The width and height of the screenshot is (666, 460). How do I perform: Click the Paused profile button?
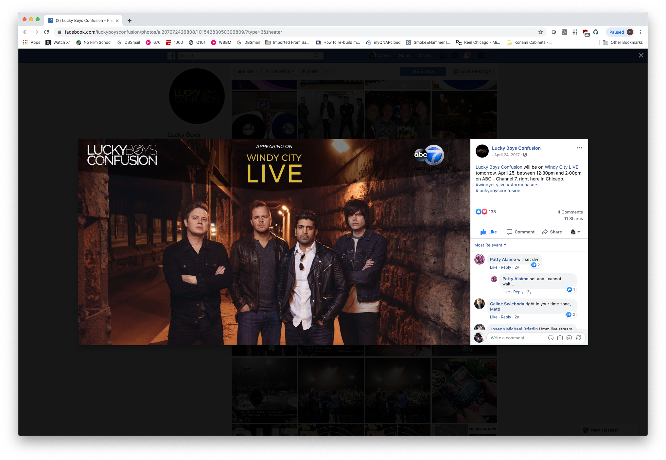coord(621,32)
